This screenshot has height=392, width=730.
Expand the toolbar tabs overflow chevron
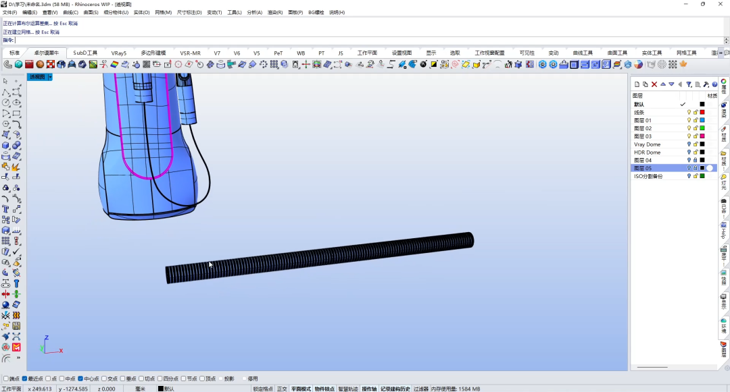721,53
